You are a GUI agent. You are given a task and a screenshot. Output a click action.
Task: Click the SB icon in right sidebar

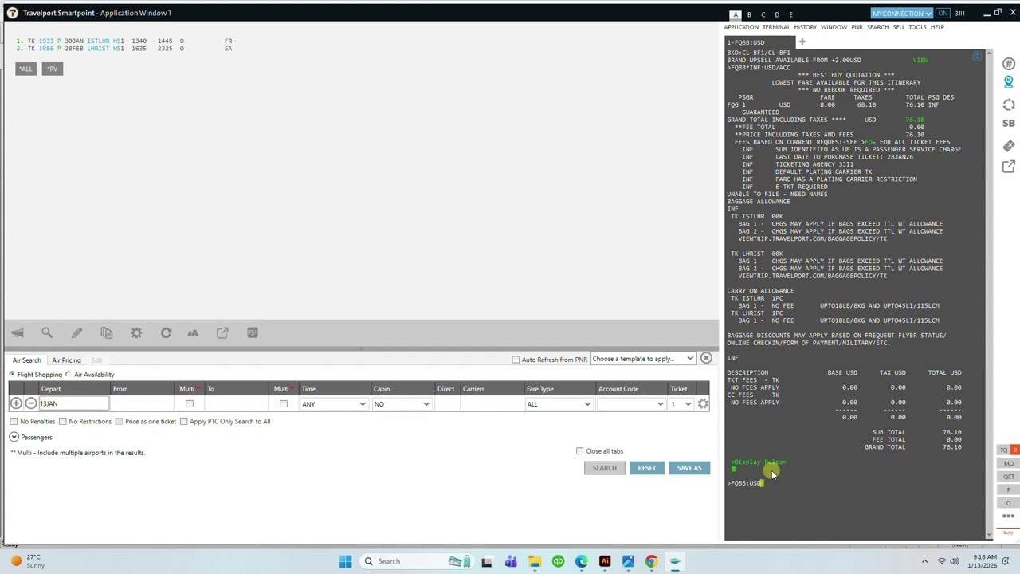1009,124
